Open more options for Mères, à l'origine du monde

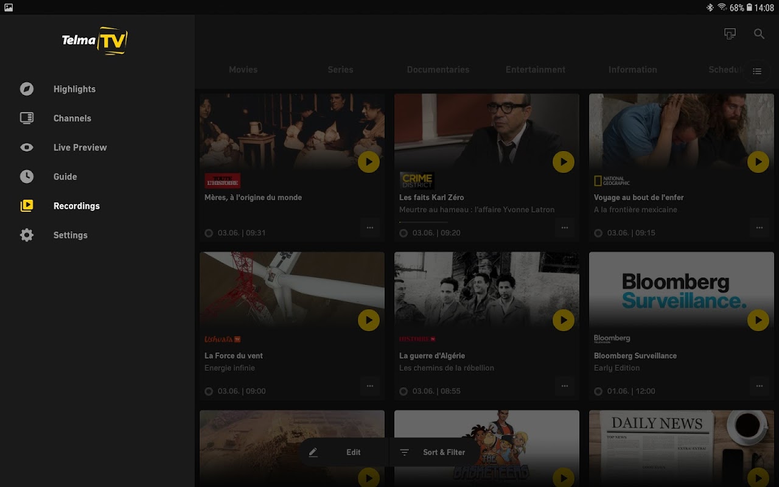click(x=370, y=228)
